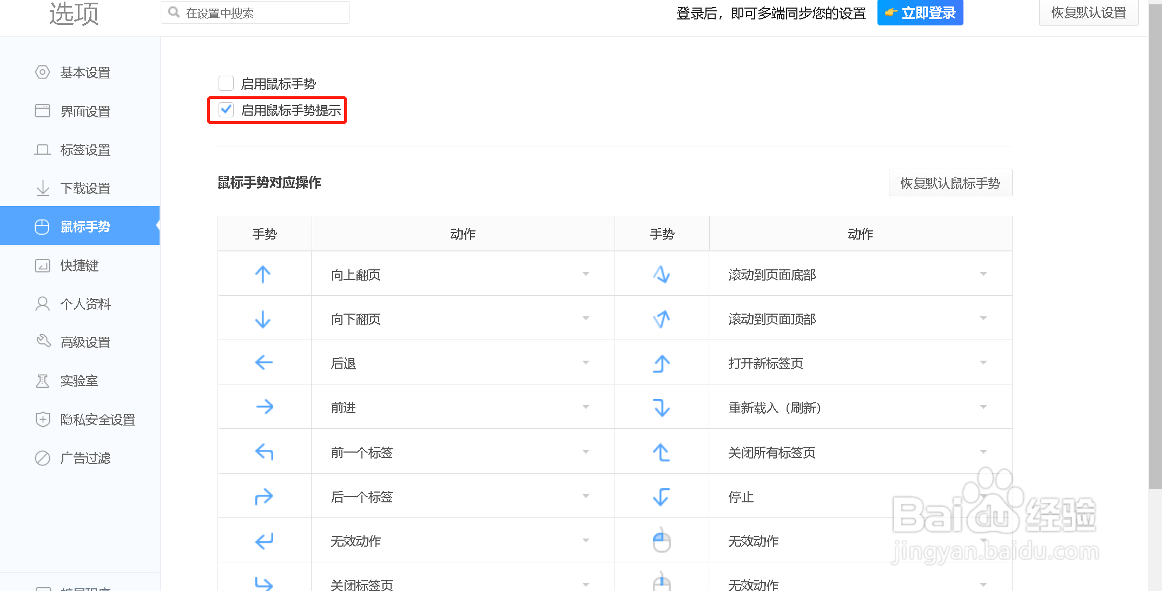
Task: Select the 个人资料 profile section
Action: coord(85,304)
